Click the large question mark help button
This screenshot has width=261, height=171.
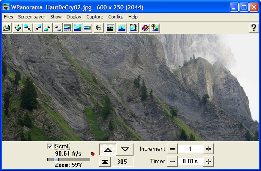254,28
